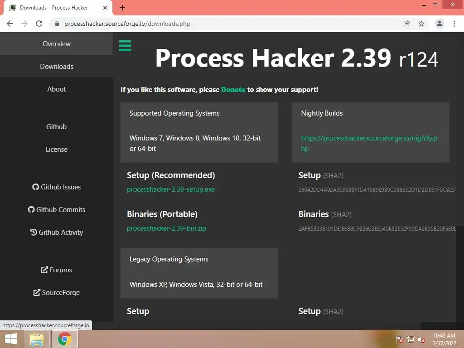Click the Supported Operating Systems heading
Image resolution: width=464 pixels, height=348 pixels.
(174, 113)
